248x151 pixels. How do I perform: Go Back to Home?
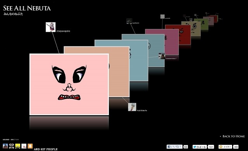pos(233,136)
